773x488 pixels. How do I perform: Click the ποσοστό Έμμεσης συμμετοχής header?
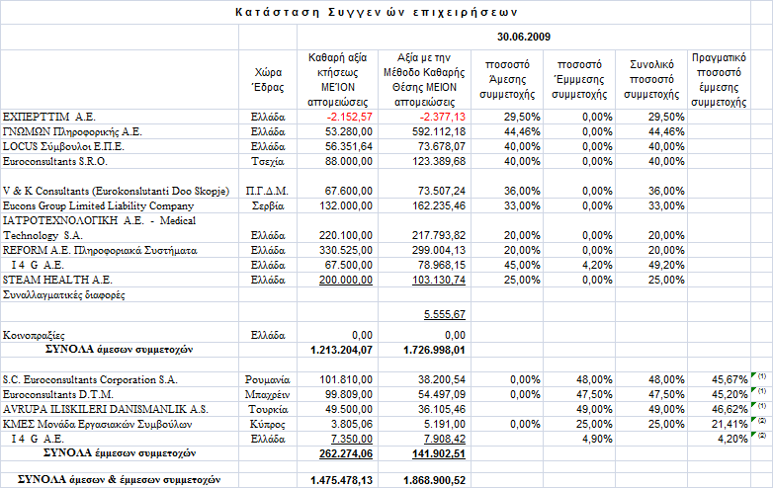pyautogui.click(x=579, y=79)
